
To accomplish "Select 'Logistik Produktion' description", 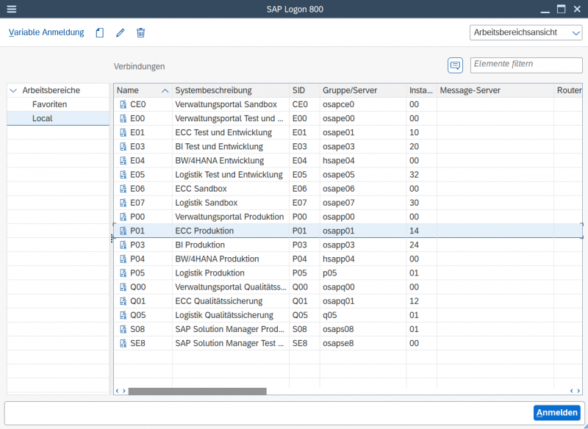I will (209, 273).
